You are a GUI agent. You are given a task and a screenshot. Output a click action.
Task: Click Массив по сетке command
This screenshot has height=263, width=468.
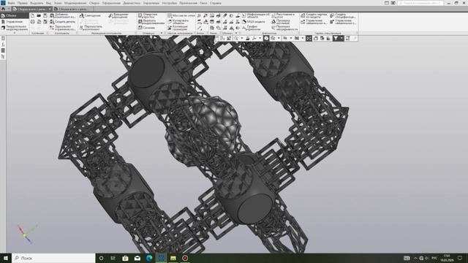181,15
